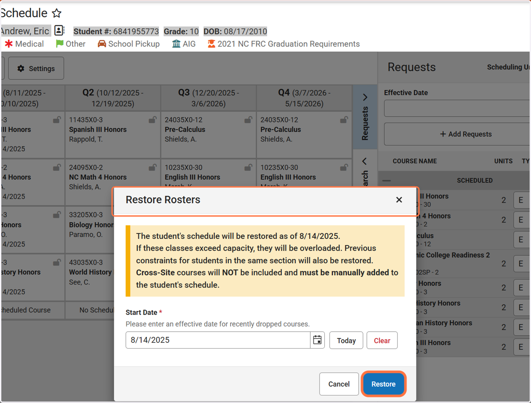This screenshot has width=531, height=403.
Task: Open type dropdown for College Readiness 2
Action: pyautogui.click(x=522, y=264)
